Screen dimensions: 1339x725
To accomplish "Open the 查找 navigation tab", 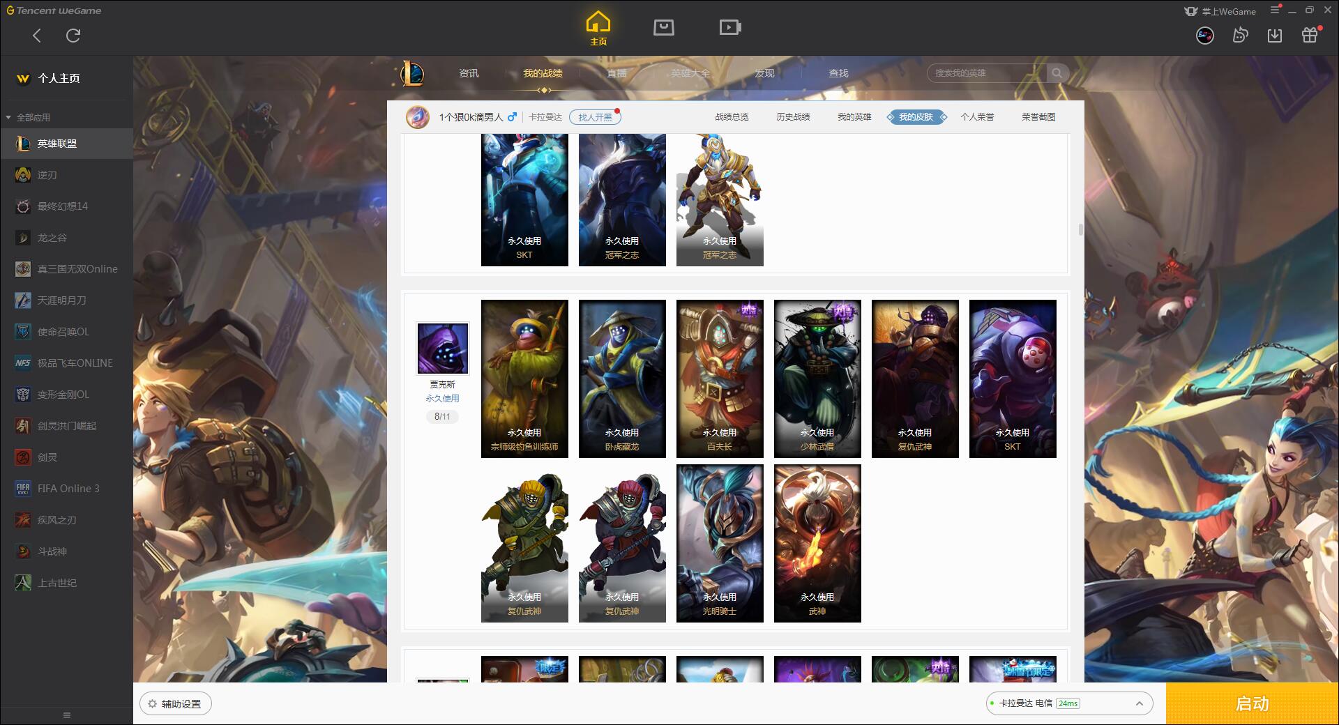I will click(838, 73).
